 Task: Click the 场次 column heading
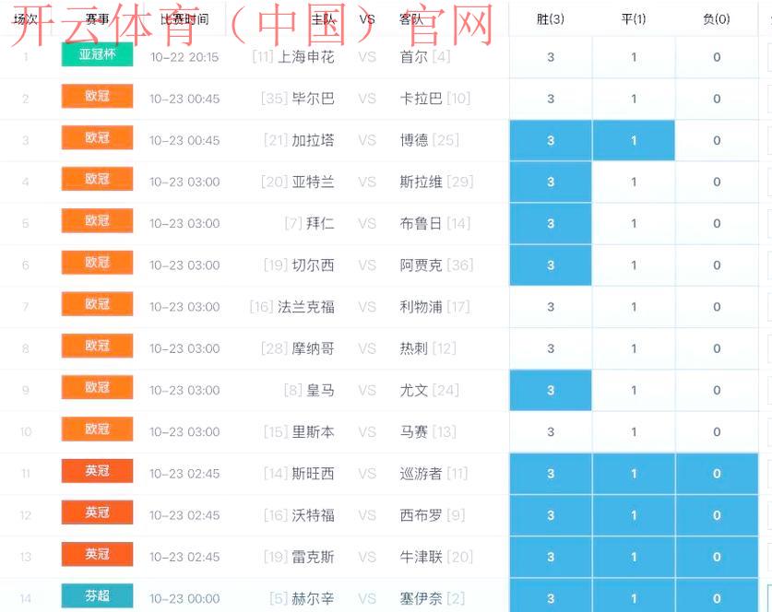tap(25, 18)
